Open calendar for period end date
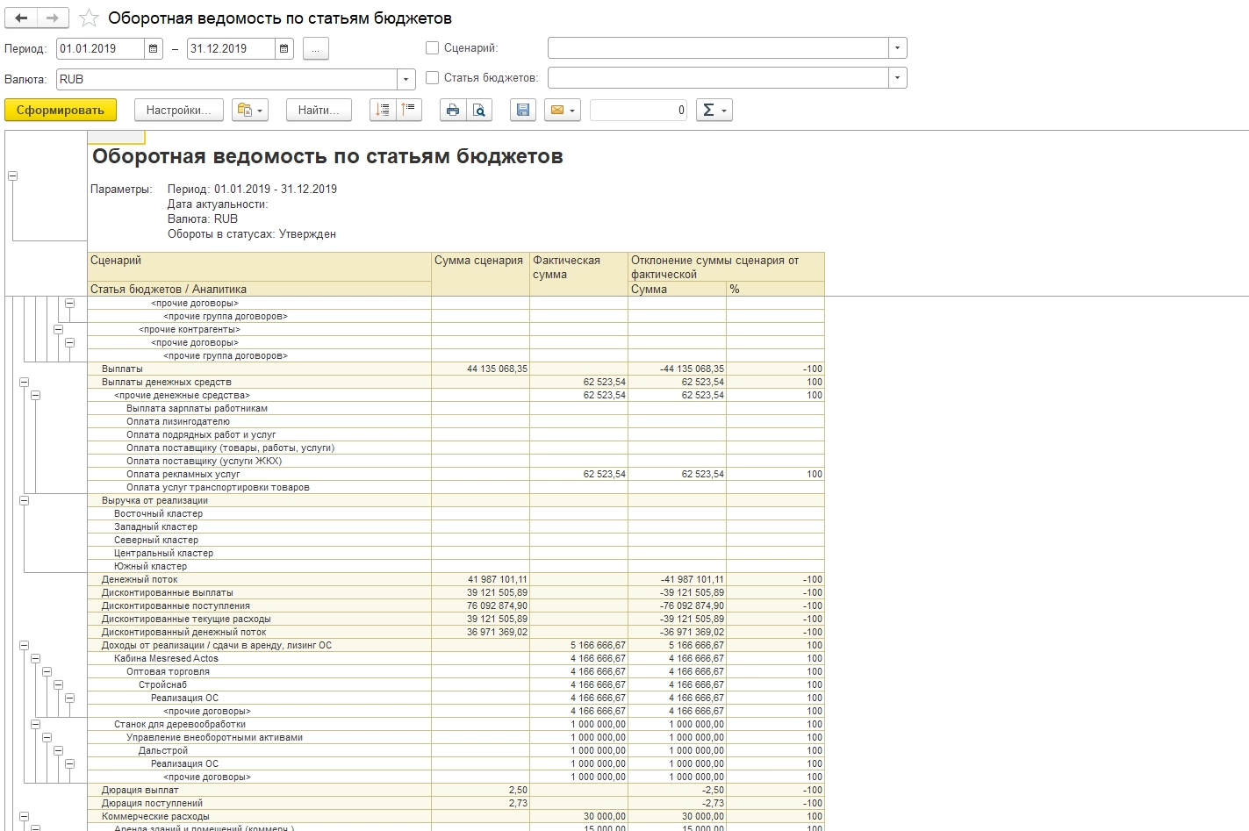 (x=284, y=49)
